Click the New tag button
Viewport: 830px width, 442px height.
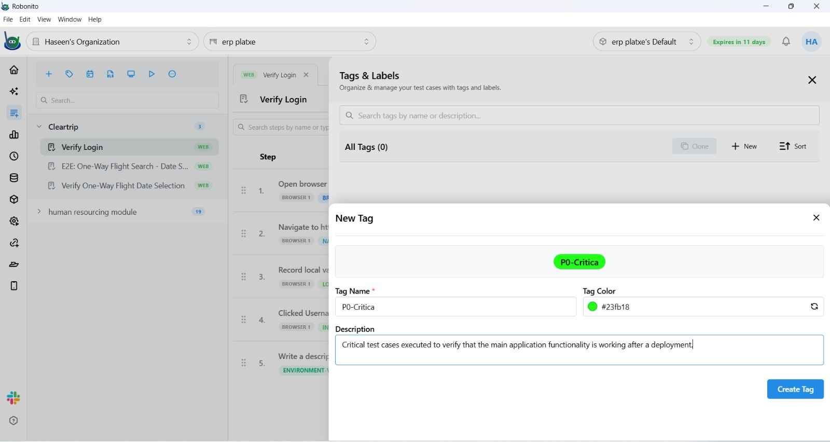[x=744, y=146]
